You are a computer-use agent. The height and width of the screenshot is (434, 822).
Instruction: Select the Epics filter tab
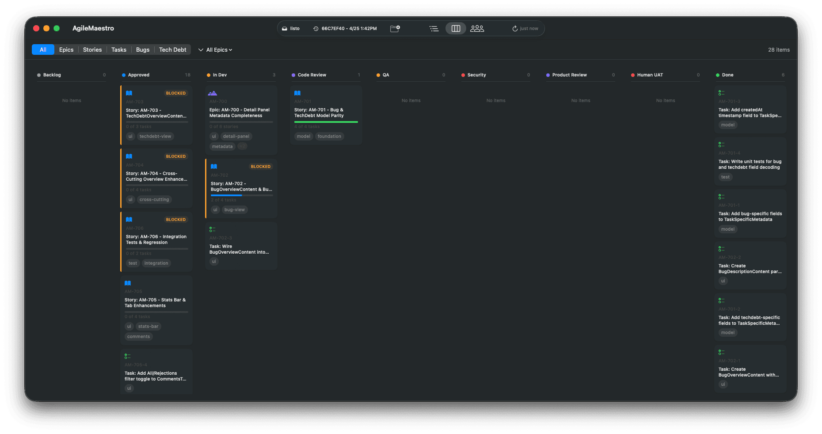(x=66, y=50)
